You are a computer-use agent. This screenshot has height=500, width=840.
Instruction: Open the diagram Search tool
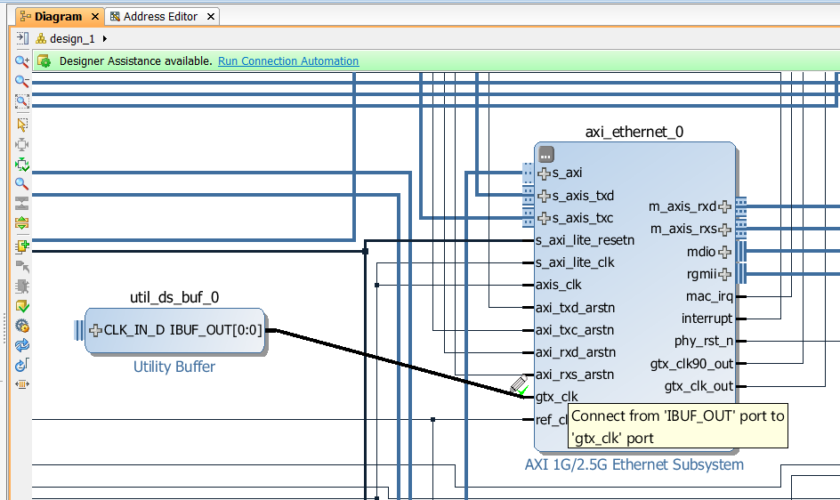coord(22,184)
